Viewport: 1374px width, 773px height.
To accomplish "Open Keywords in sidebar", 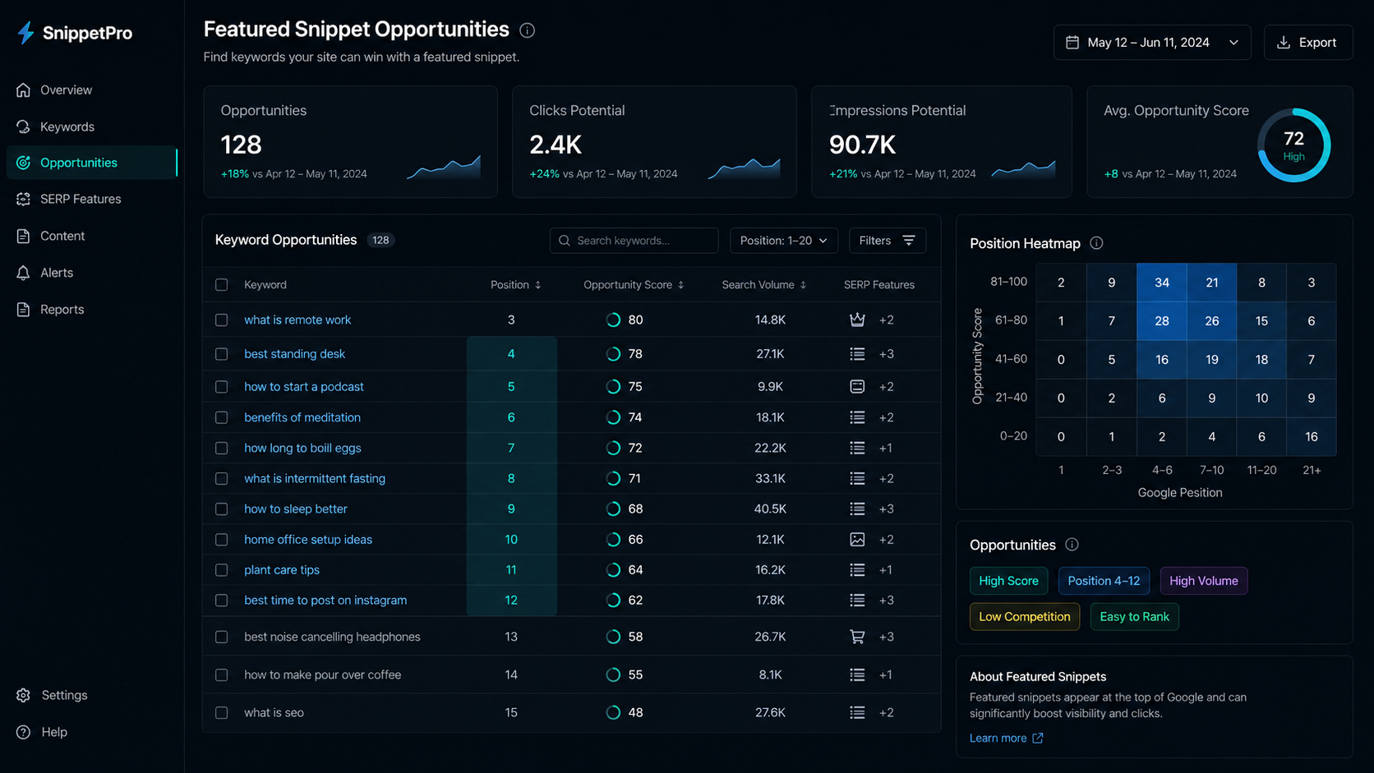I will click(x=91, y=127).
